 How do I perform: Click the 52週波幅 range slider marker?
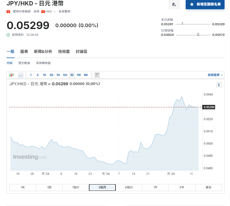point(198,35)
